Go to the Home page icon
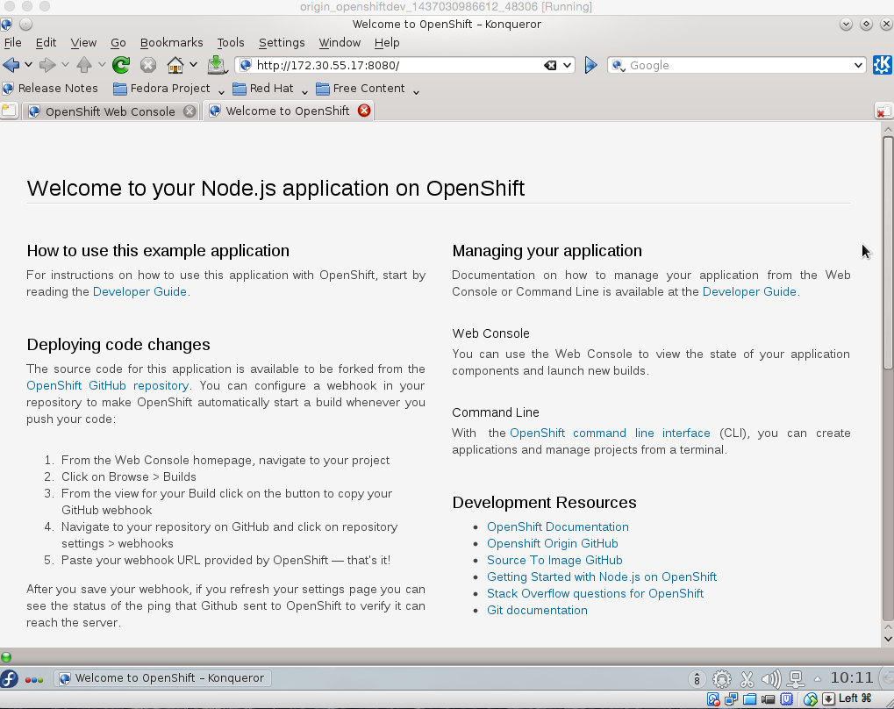The width and height of the screenshot is (894, 709). 175,65
